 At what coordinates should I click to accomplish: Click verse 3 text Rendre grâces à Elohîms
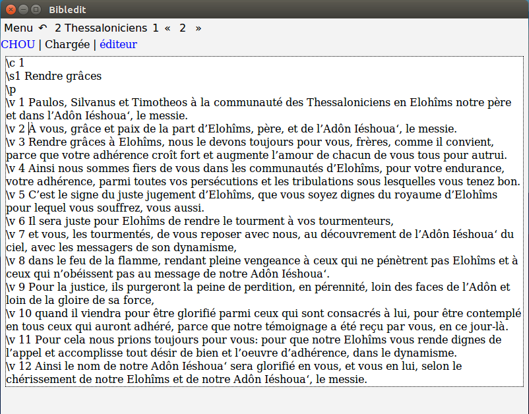coord(257,148)
